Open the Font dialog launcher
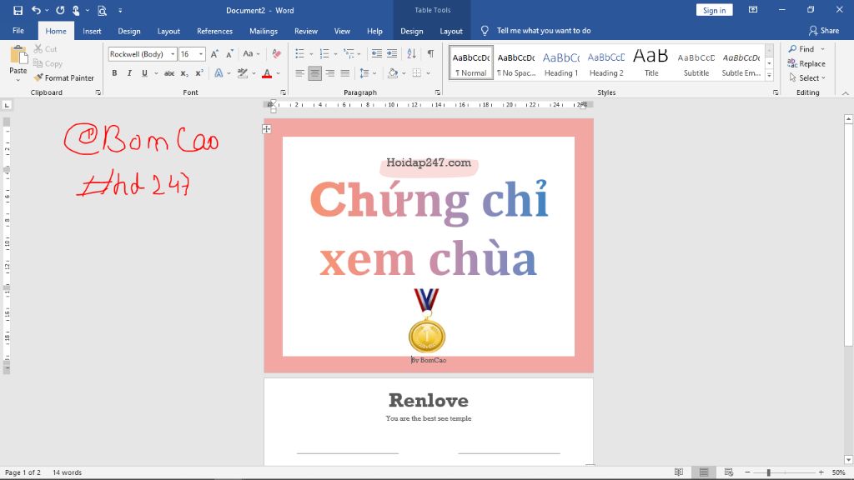The width and height of the screenshot is (854, 480). 284,92
